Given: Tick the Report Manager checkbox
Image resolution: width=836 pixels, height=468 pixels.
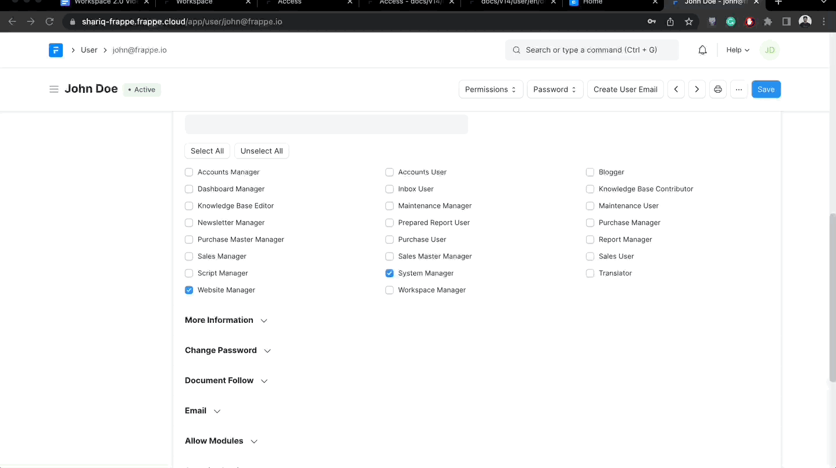Looking at the screenshot, I should 590,239.
